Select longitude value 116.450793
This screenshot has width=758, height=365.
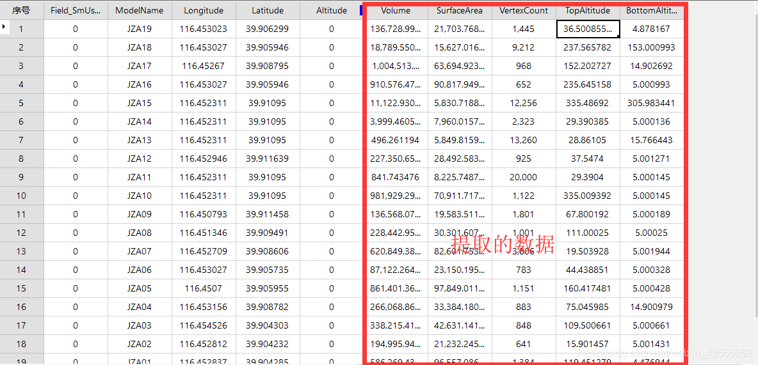point(204,214)
